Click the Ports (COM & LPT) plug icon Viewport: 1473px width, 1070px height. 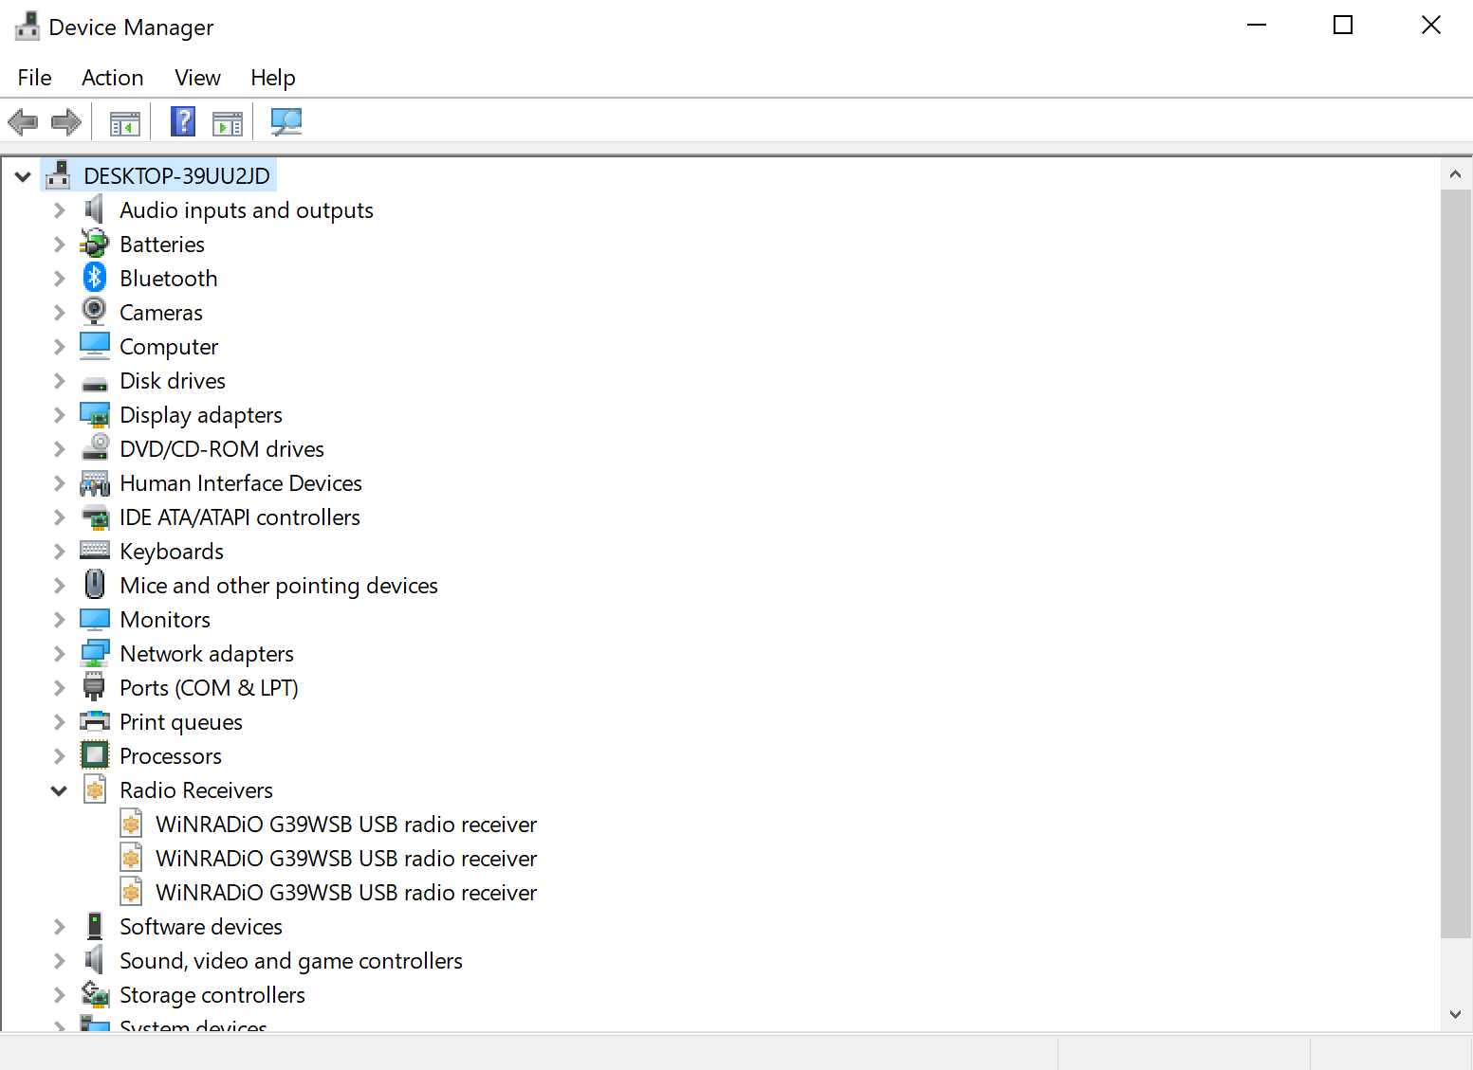(x=94, y=686)
